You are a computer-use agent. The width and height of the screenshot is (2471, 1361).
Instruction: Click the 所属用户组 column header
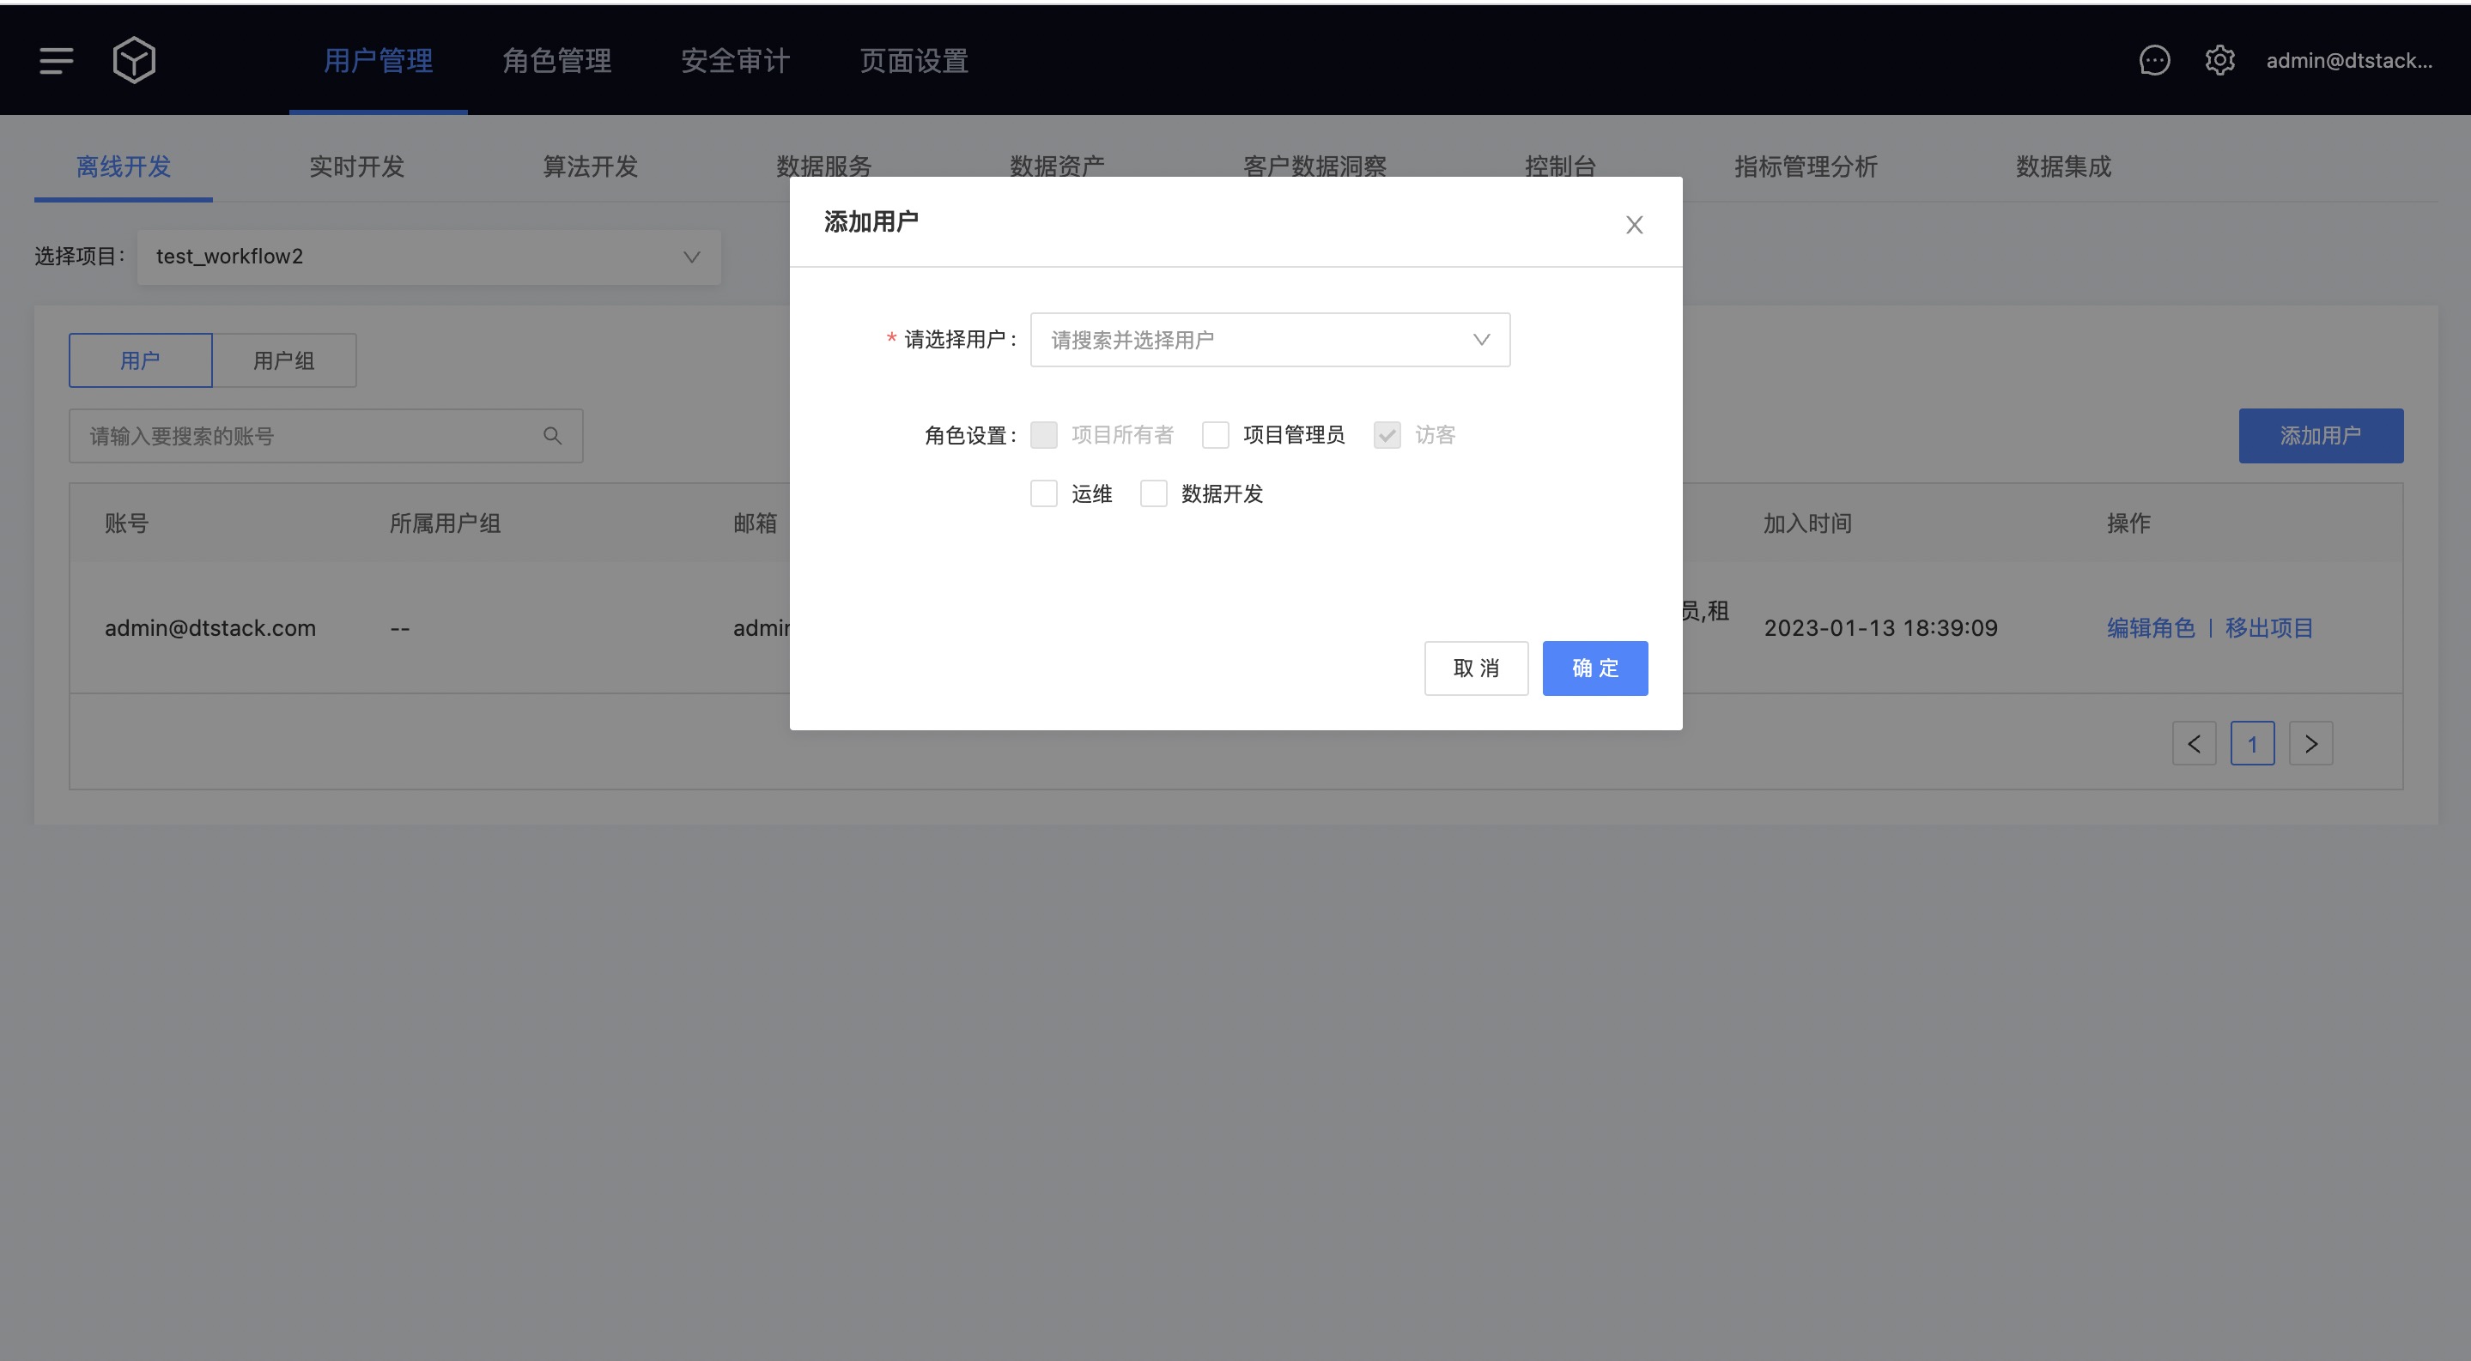coord(445,523)
